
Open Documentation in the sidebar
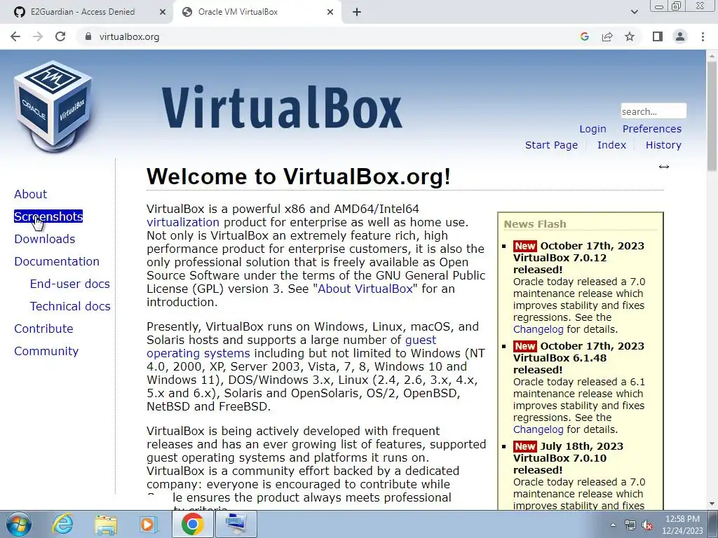click(57, 261)
